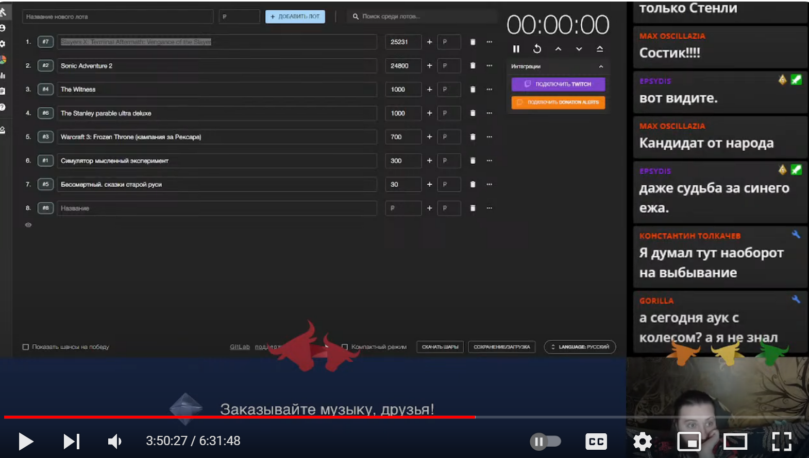The width and height of the screenshot is (809, 458).
Task: Add amount to Stanley parable lot
Action: pyautogui.click(x=429, y=113)
